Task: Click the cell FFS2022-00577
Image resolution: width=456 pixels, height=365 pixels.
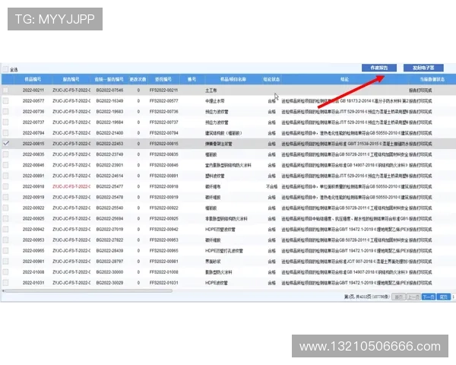Action: [x=163, y=101]
